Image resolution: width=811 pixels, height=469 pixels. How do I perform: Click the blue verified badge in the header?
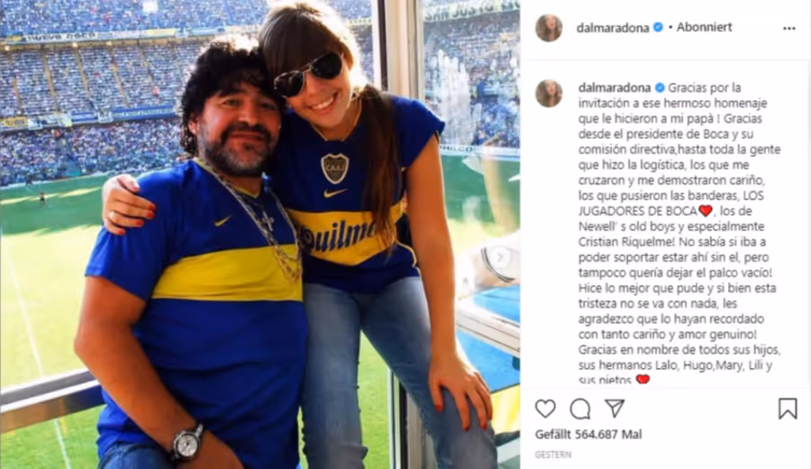[x=659, y=27]
